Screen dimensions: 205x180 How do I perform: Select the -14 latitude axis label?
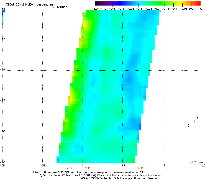click(x=2, y=70)
